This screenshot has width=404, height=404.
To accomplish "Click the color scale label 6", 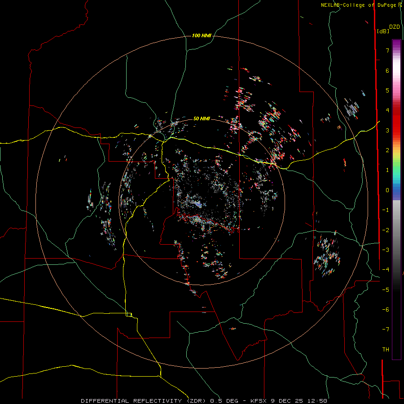I will tap(387, 70).
